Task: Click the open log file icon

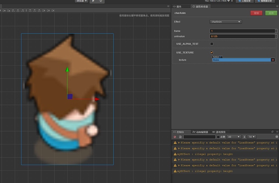Action: coord(180,137)
